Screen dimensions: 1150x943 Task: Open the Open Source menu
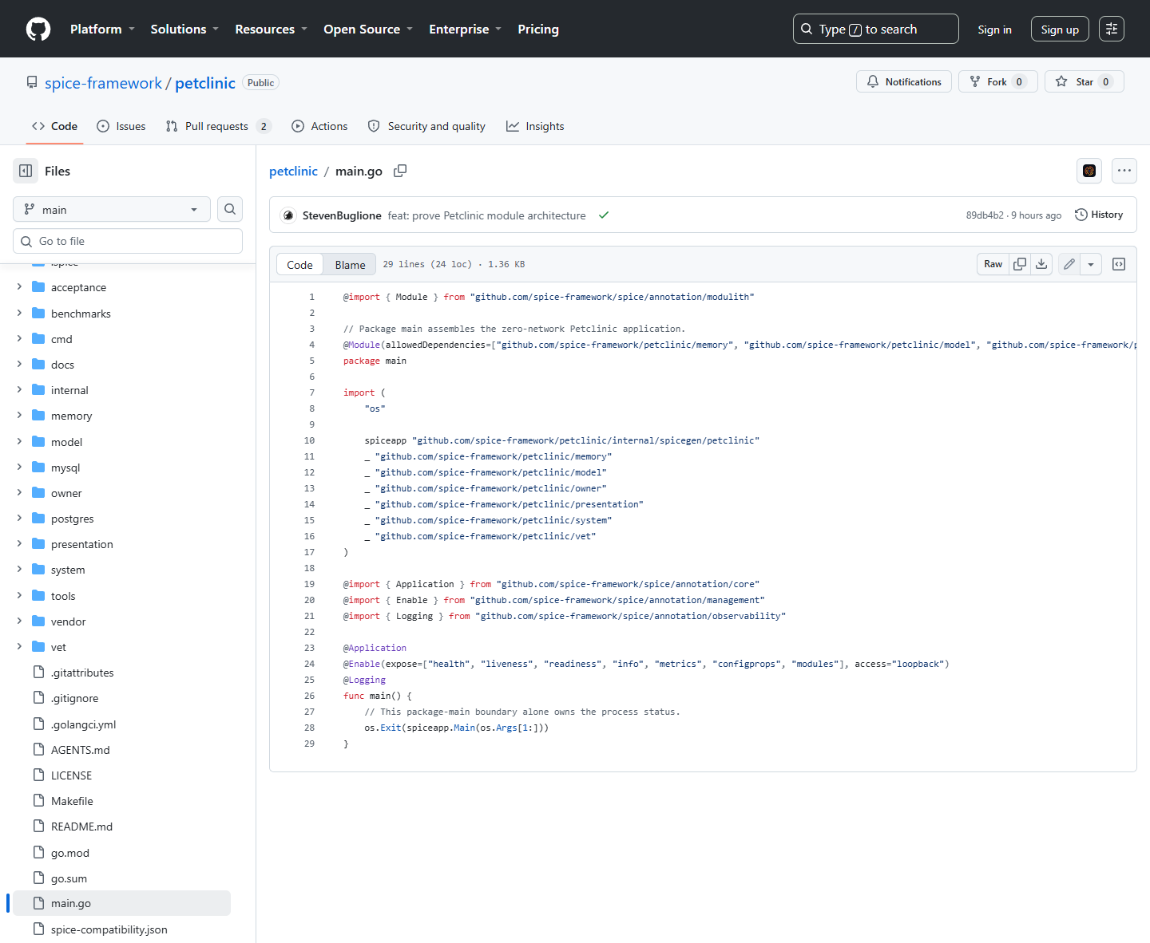click(x=368, y=29)
